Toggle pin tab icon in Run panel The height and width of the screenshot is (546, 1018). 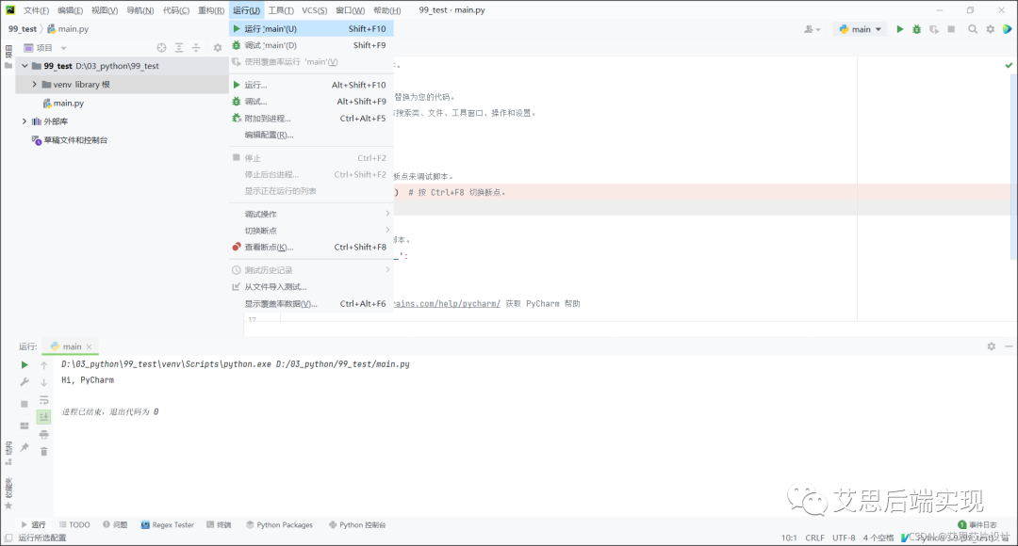pos(25,447)
